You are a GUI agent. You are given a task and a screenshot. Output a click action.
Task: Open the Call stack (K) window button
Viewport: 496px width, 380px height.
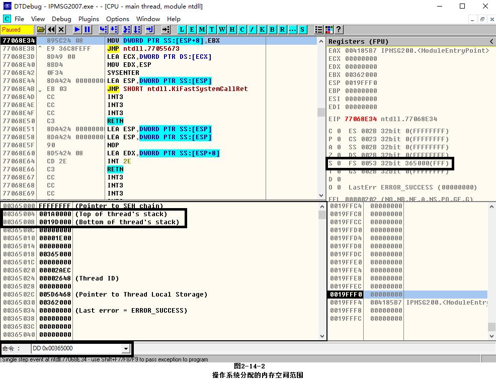pos(262,30)
